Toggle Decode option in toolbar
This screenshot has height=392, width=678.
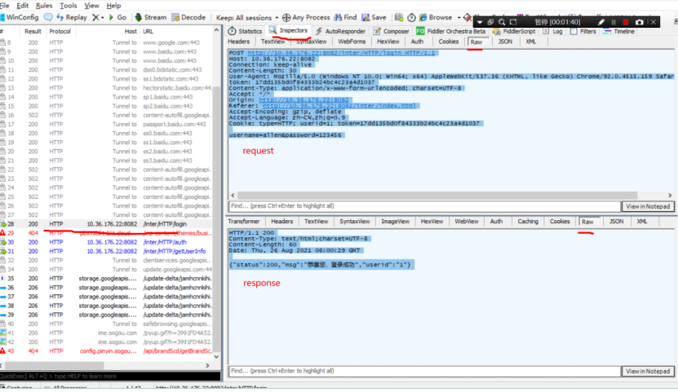pos(188,17)
